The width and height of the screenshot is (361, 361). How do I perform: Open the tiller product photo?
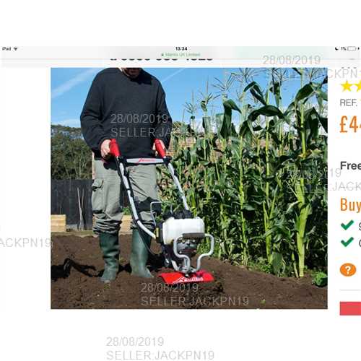(x=189, y=188)
